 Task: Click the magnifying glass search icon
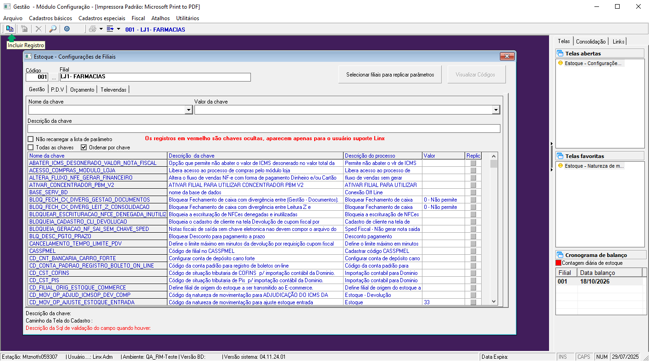53,29
